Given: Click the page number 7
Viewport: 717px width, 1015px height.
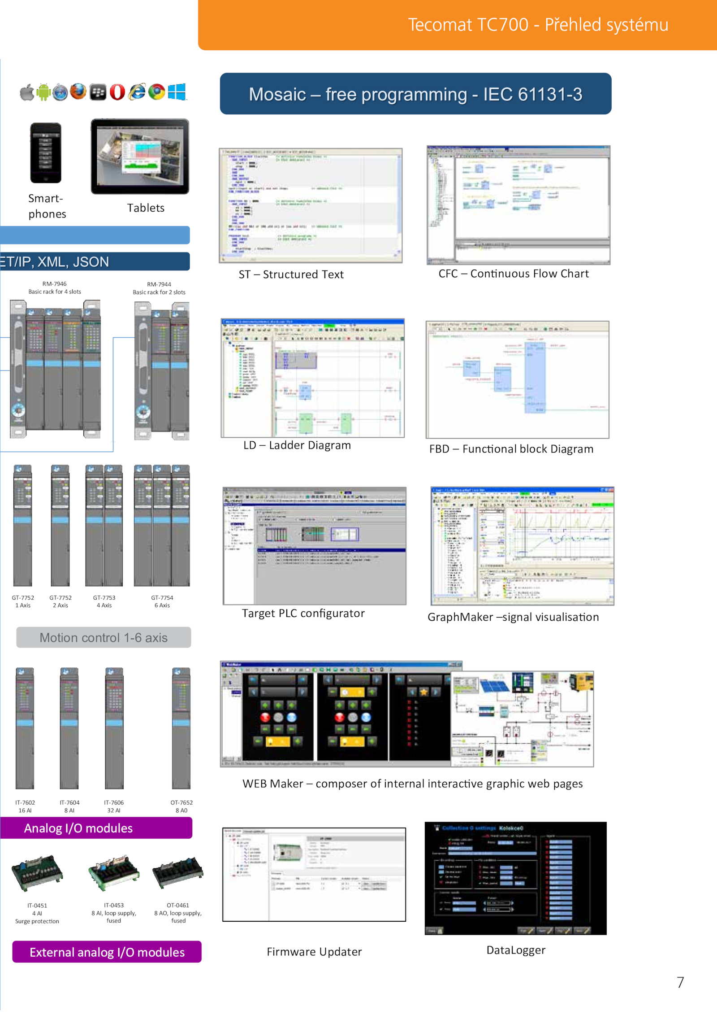Looking at the screenshot, I should [680, 982].
